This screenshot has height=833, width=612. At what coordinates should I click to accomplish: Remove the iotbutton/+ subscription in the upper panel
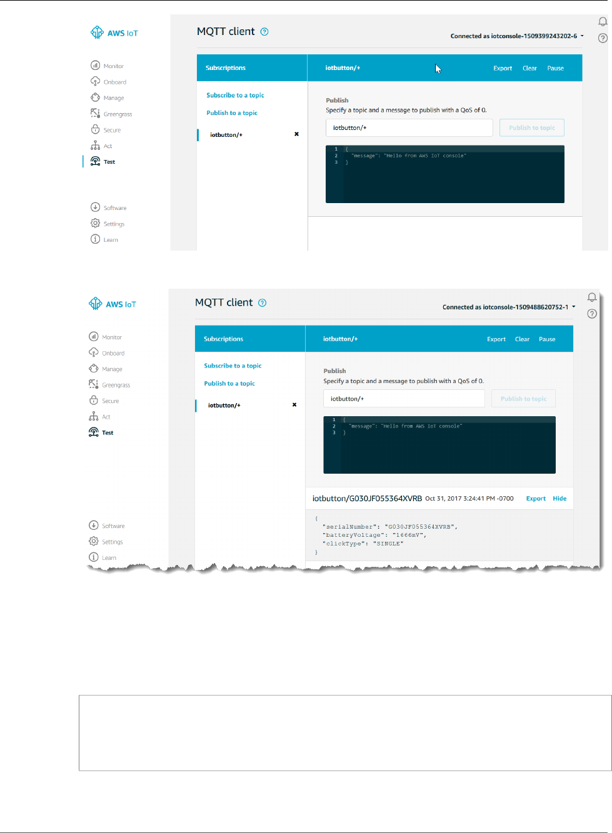[296, 134]
